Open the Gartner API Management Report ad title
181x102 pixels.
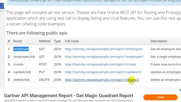[69, 96]
